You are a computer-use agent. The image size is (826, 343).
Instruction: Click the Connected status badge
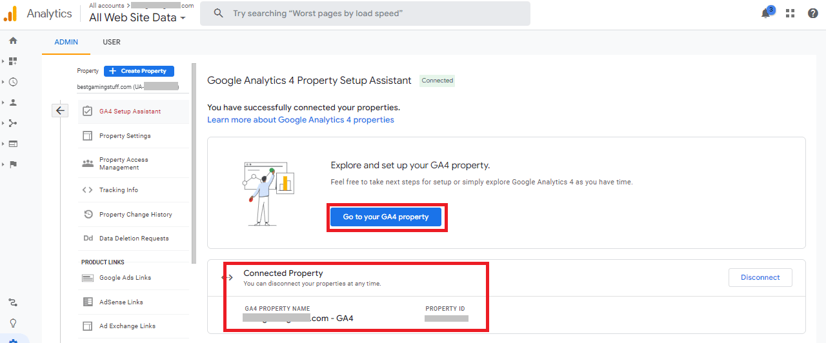click(x=438, y=81)
